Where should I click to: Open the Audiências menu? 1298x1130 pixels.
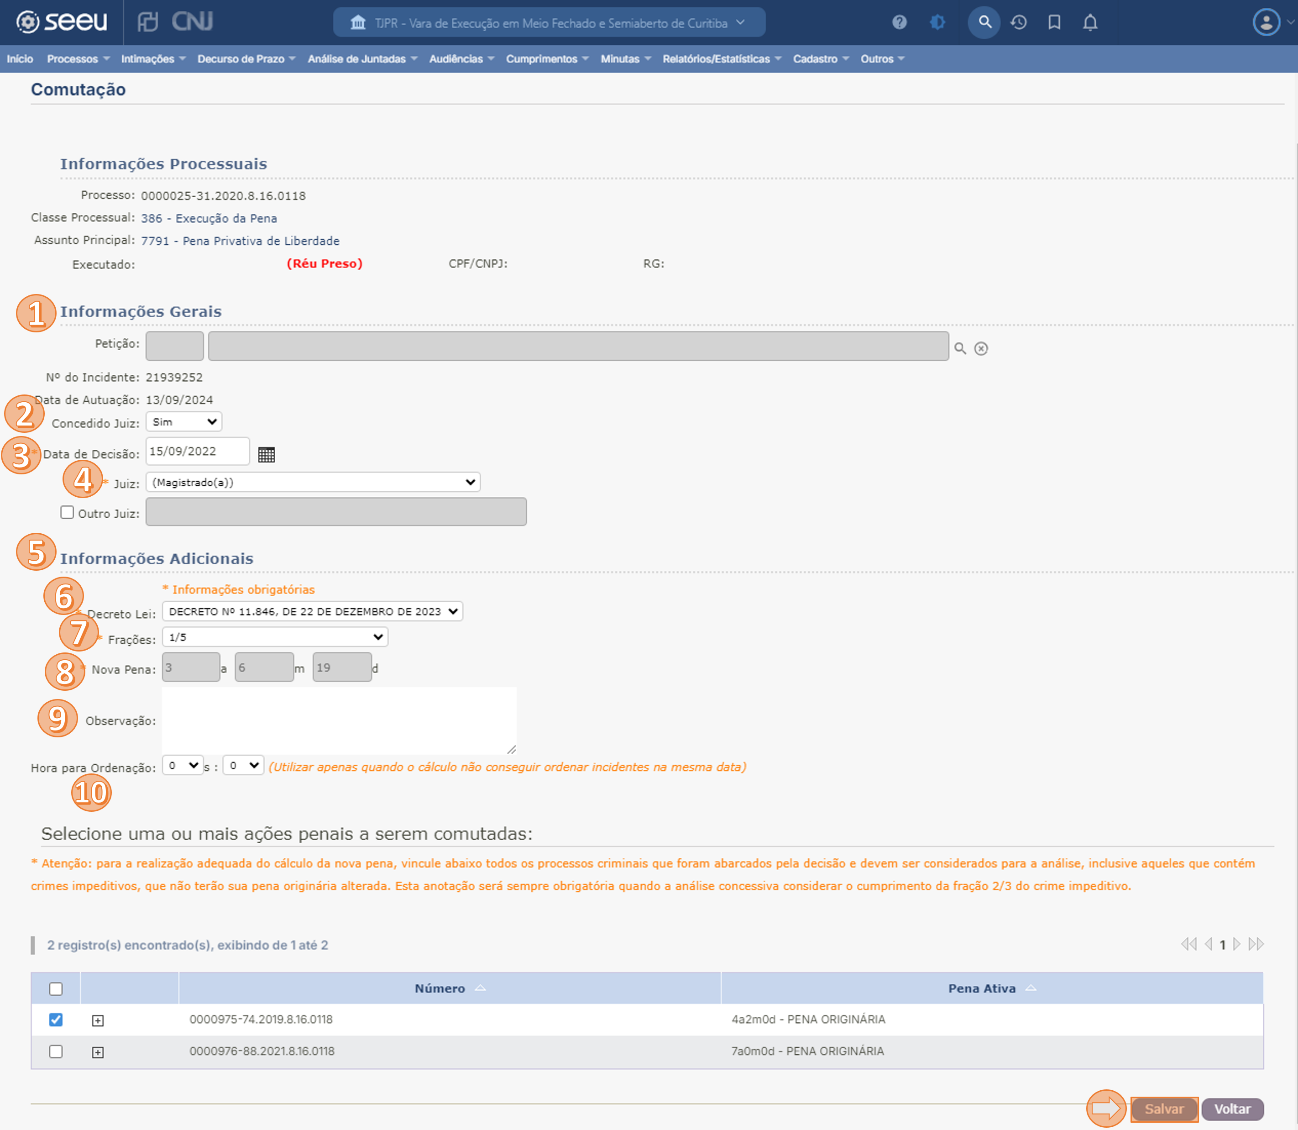point(461,58)
